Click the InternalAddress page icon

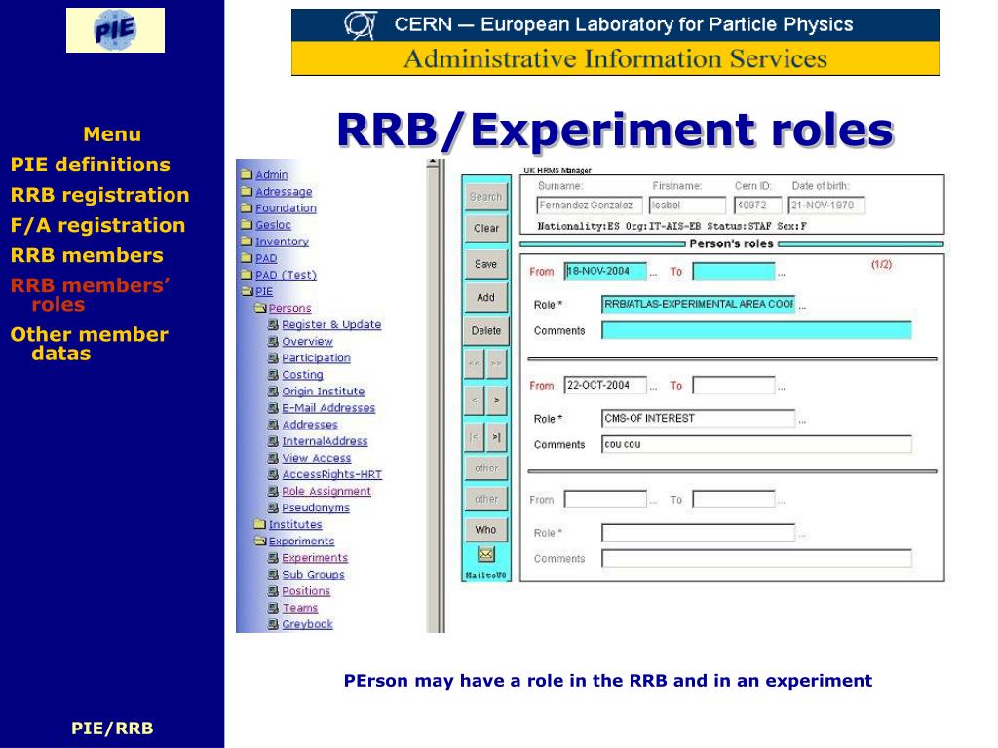tap(273, 441)
